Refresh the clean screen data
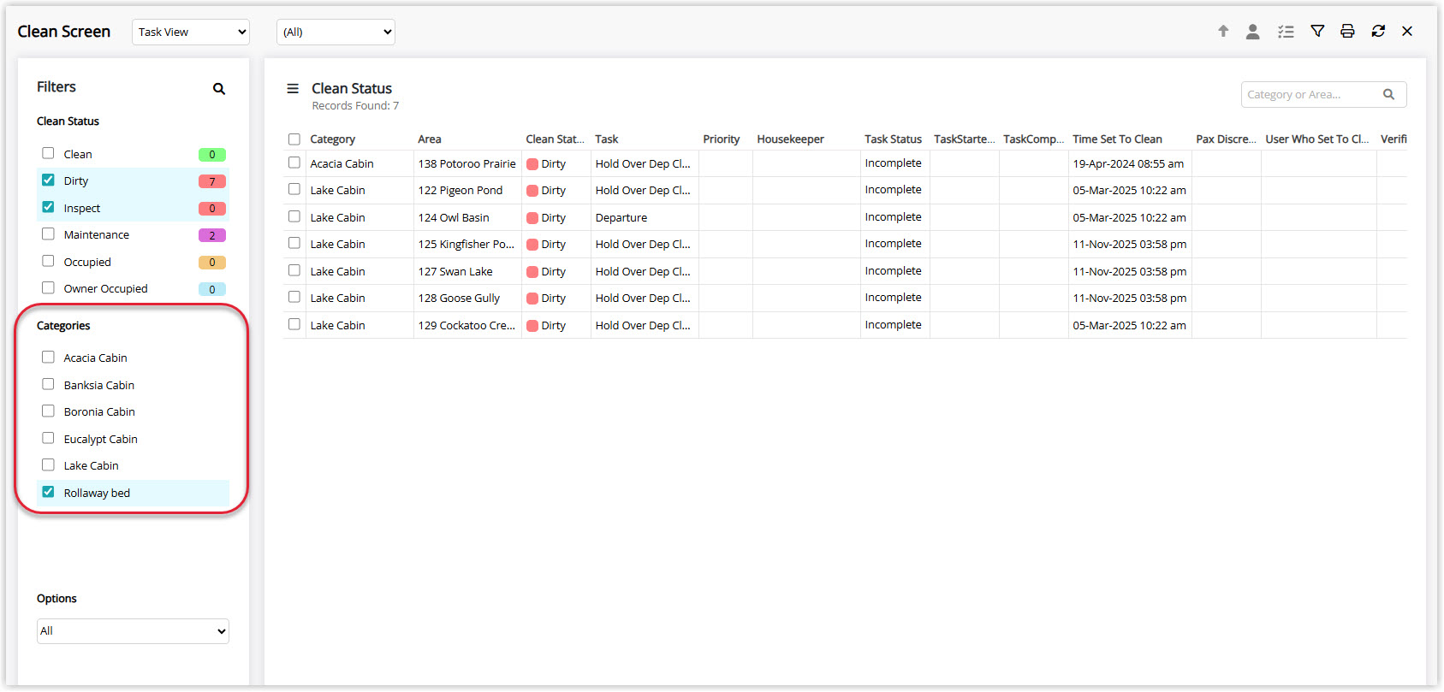Viewport: 1444px width, 692px height. (1378, 32)
